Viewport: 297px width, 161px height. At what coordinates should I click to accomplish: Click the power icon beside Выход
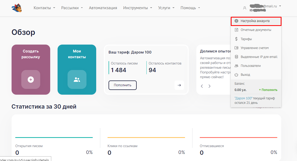click(236, 75)
